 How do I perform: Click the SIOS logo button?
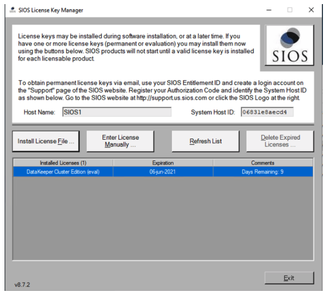(289, 45)
